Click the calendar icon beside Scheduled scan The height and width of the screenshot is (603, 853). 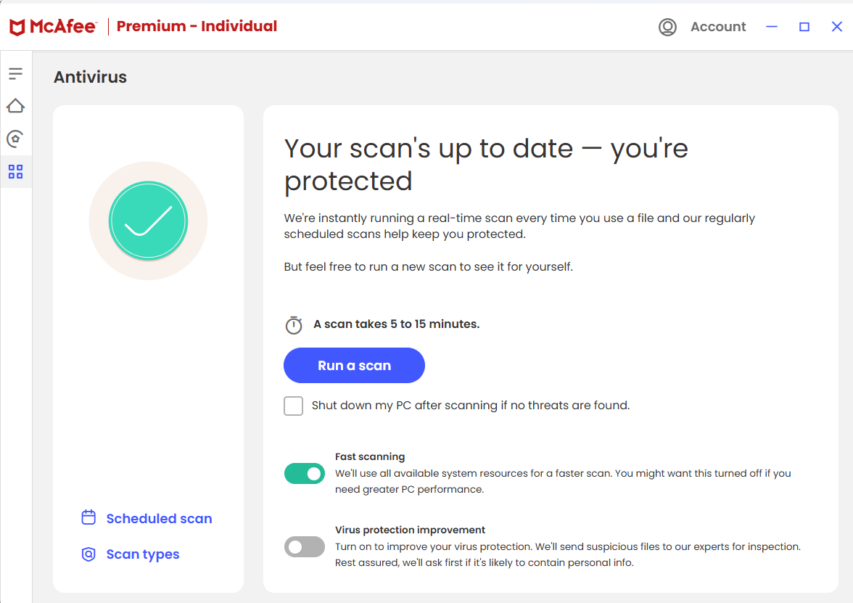[x=88, y=518]
